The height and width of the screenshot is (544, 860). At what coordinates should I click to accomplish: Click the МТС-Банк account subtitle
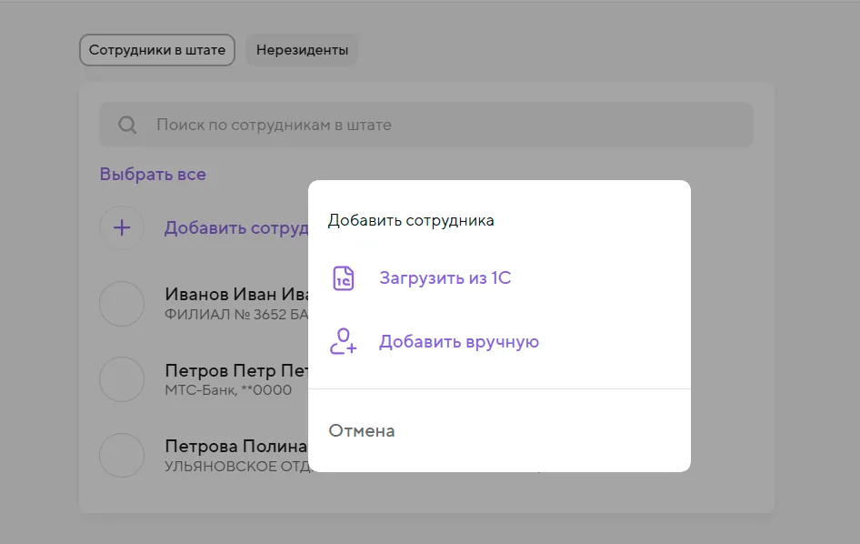tap(228, 390)
